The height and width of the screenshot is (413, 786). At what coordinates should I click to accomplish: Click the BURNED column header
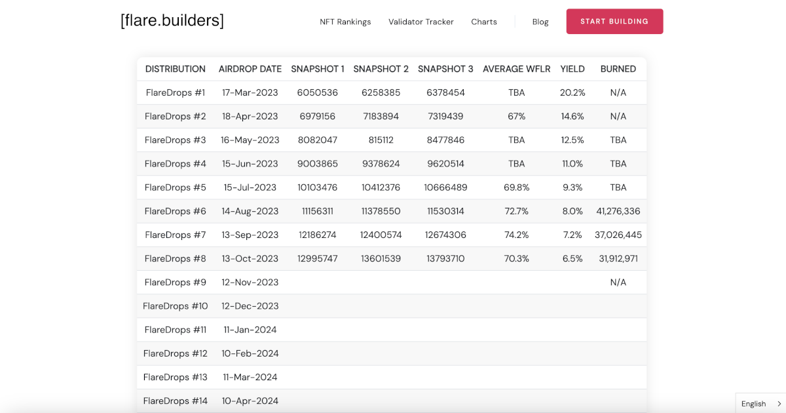pyautogui.click(x=618, y=69)
